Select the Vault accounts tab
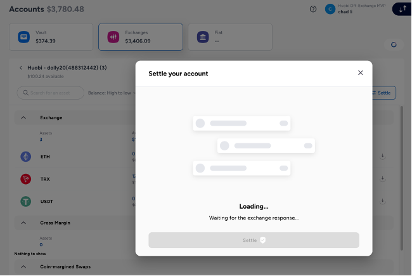 [51, 37]
